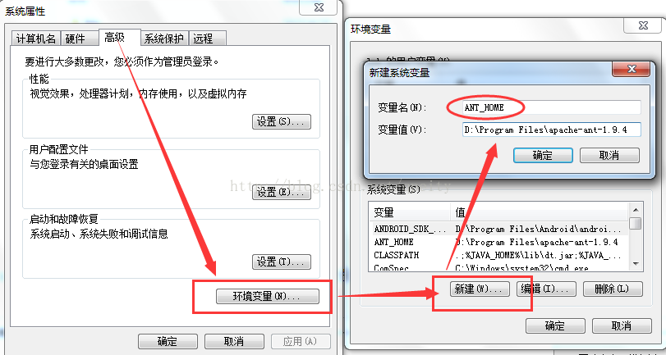The image size is (666, 355).
Task: Focus the 变量值 path field
Action: point(551,130)
